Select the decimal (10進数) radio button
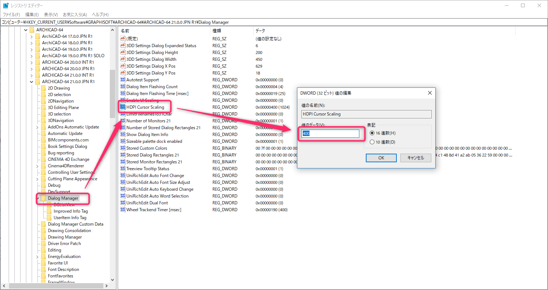 372,142
